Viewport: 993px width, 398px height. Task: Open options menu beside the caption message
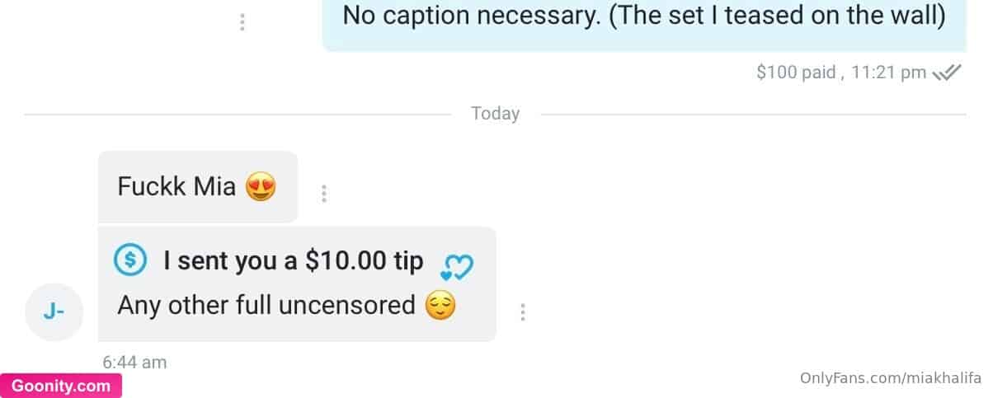pos(242,22)
